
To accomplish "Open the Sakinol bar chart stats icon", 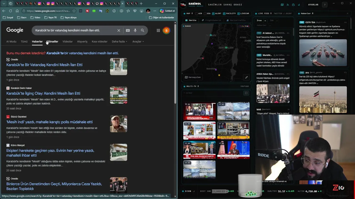I will pos(299,5).
